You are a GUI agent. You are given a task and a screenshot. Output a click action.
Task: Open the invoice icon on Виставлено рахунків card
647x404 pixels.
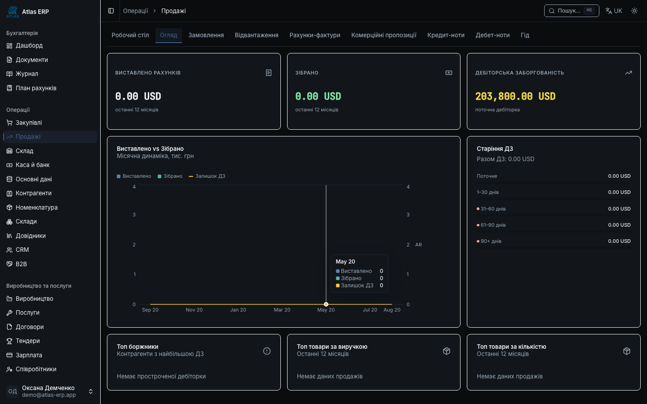[269, 73]
